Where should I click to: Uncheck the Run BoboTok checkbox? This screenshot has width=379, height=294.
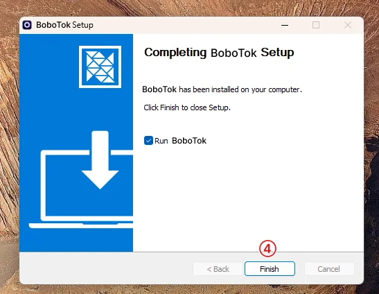[x=148, y=141]
